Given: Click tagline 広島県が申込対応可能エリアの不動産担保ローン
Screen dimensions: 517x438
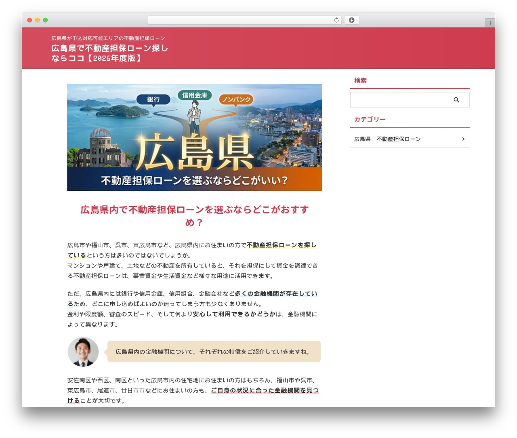Looking at the screenshot, I should pos(108,38).
